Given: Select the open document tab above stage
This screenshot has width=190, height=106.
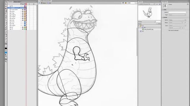Looking at the screenshot, I should pyautogui.click(x=45, y=1).
